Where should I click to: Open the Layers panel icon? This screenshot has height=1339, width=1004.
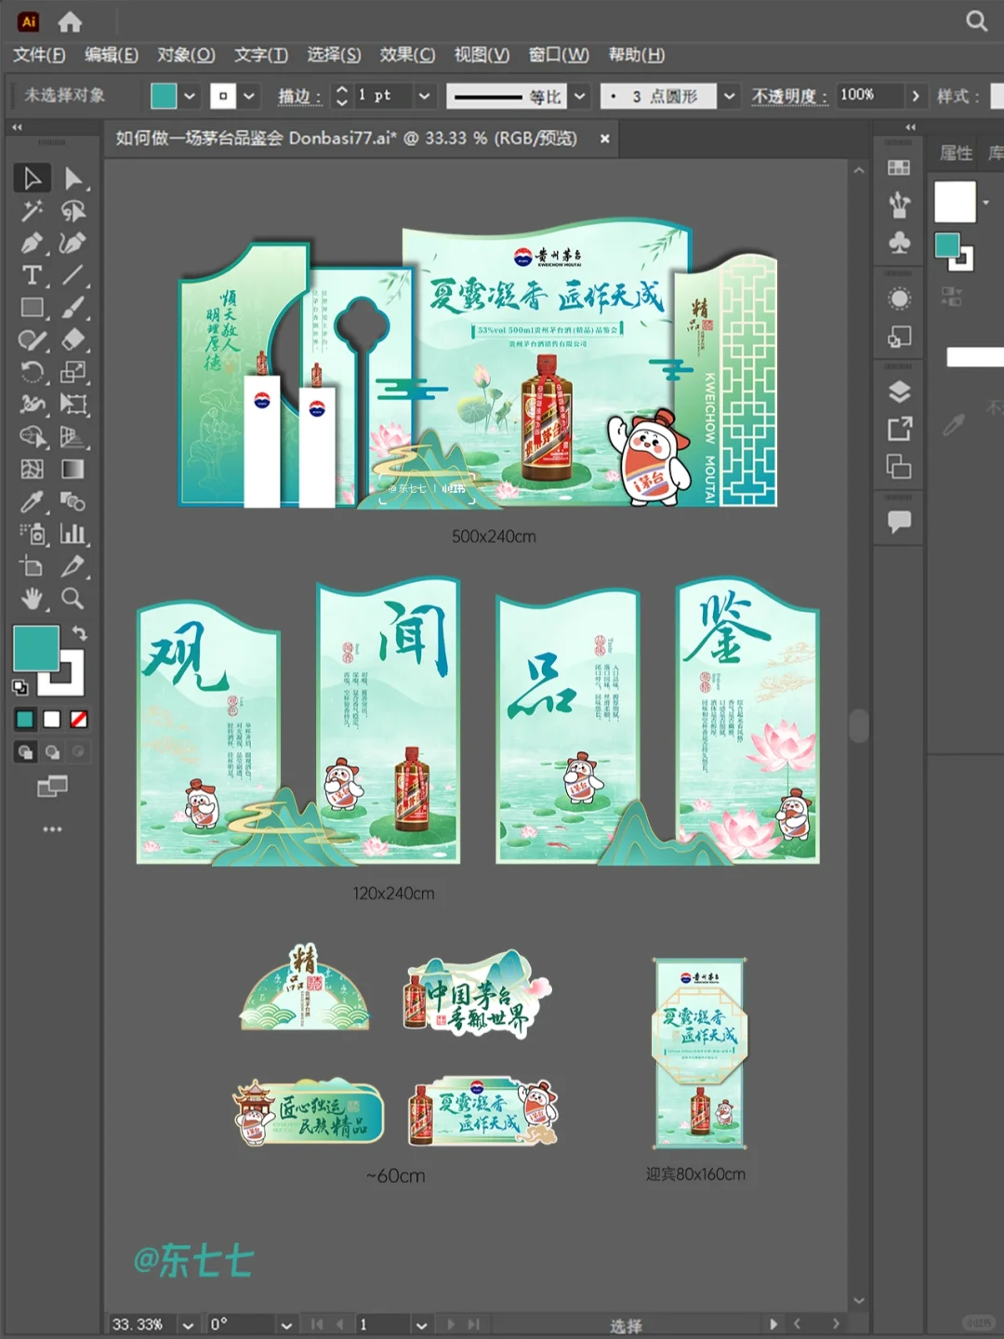(899, 391)
